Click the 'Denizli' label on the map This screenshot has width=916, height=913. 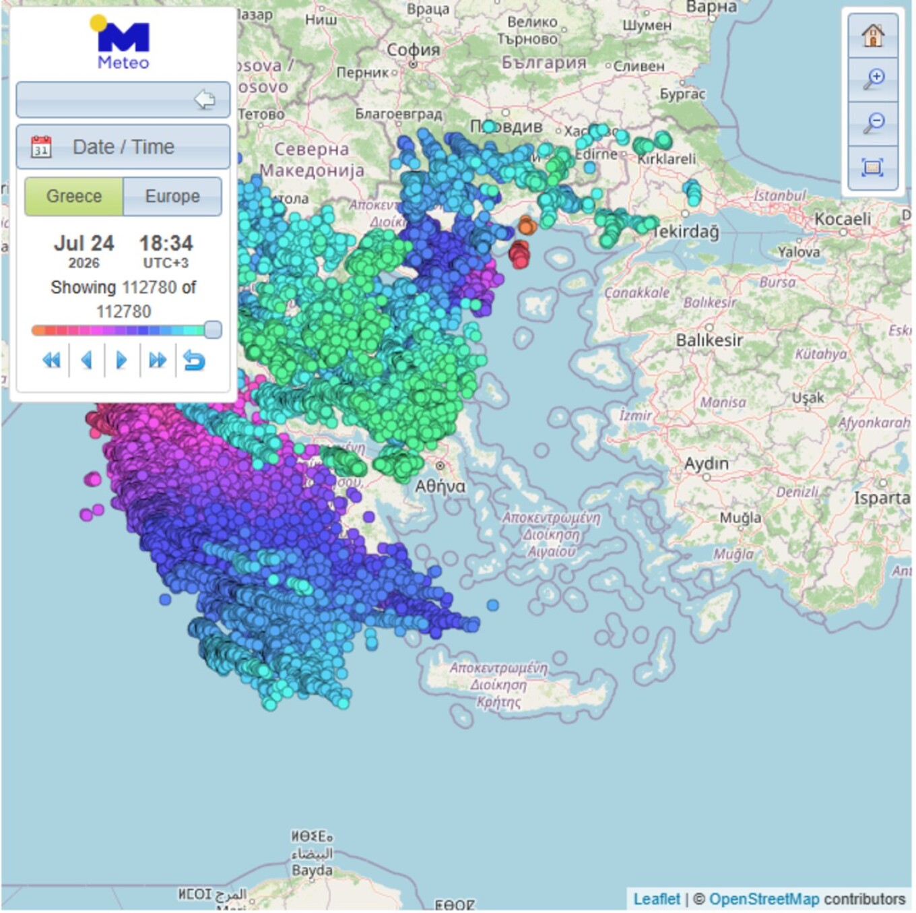click(x=797, y=492)
